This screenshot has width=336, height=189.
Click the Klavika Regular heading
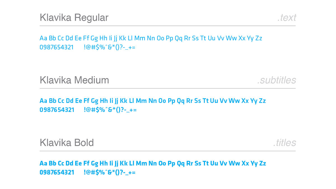click(x=74, y=18)
